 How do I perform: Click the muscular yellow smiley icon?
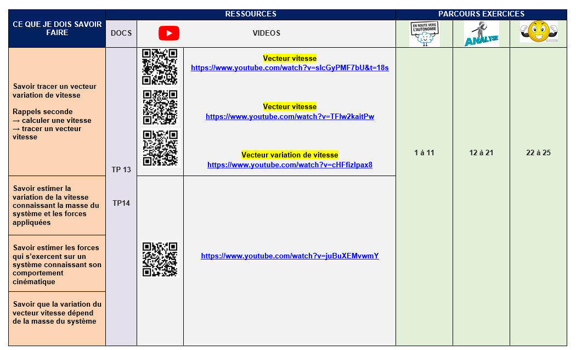[x=538, y=32]
